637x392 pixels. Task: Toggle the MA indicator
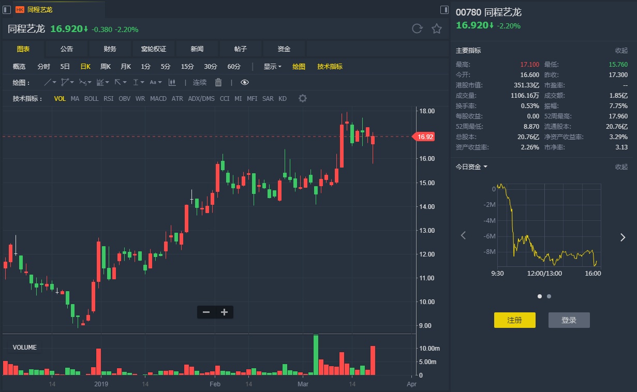click(x=75, y=98)
